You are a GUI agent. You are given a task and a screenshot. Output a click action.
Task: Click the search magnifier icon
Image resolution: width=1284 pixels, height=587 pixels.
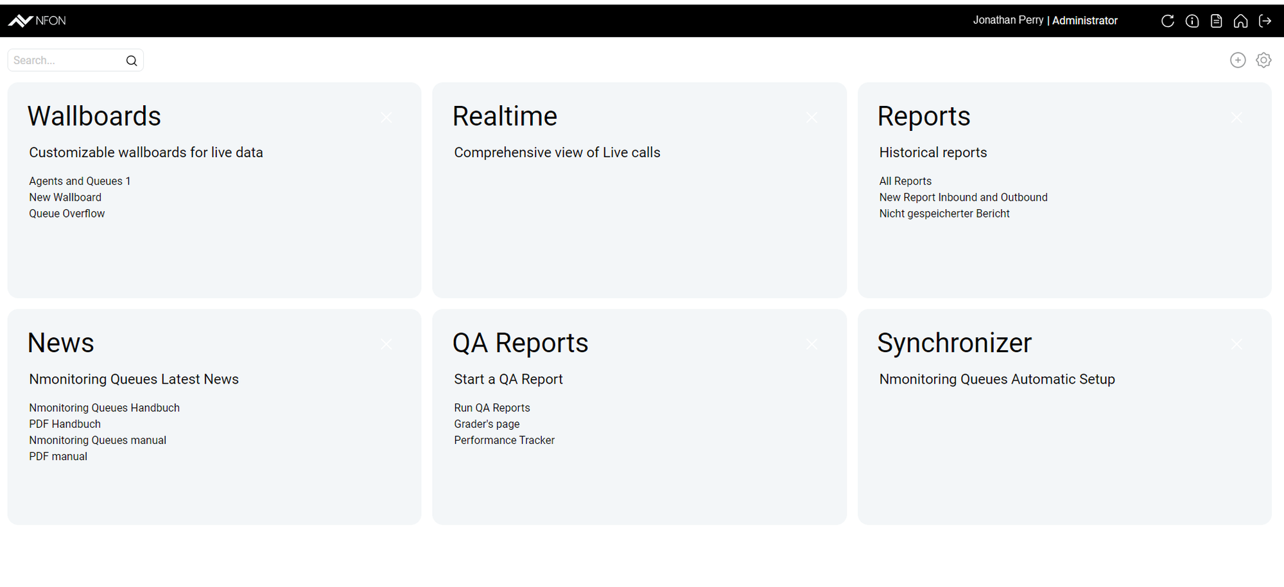tap(132, 61)
